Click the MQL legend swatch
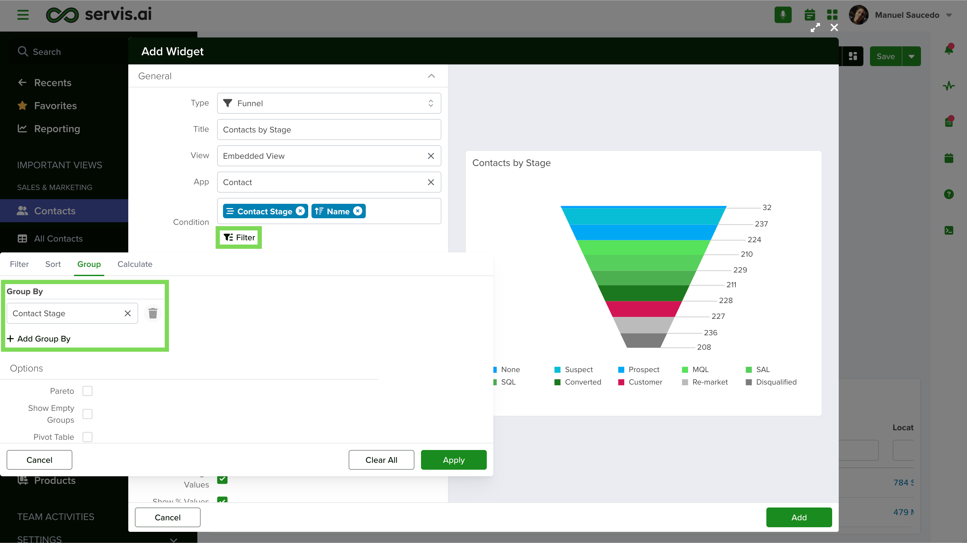This screenshot has width=967, height=543. pyautogui.click(x=685, y=370)
